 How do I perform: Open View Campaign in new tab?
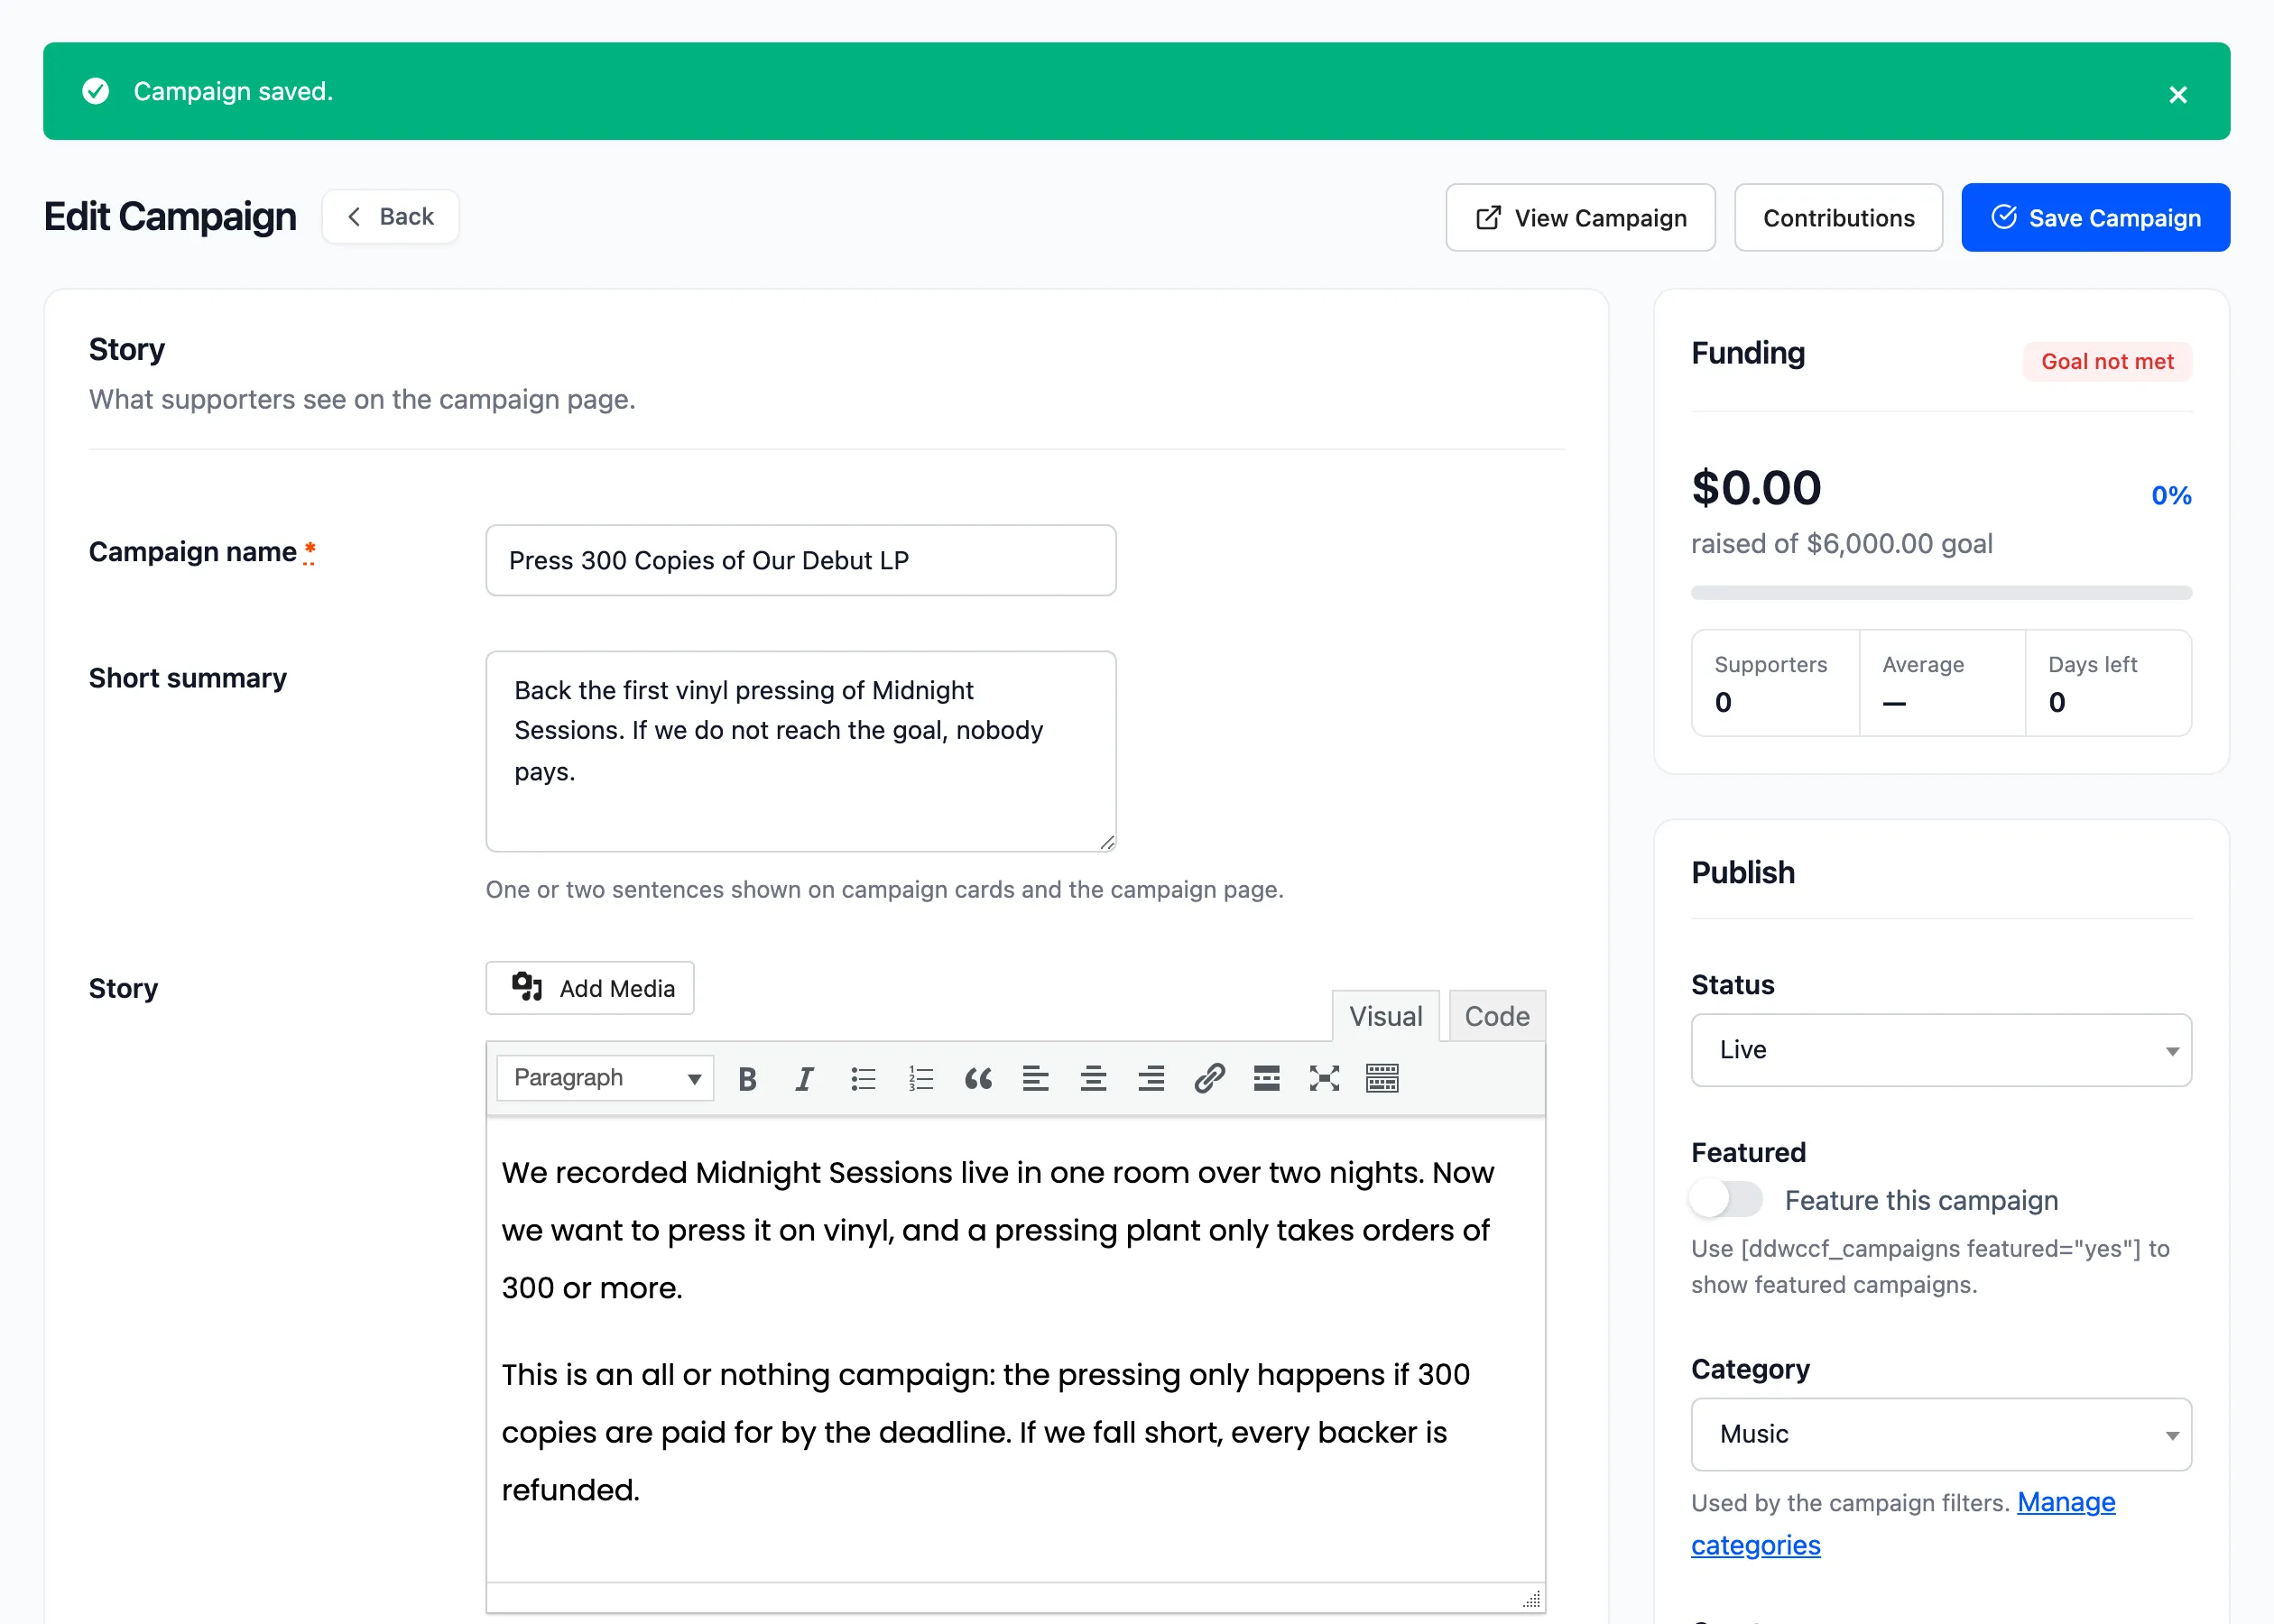tap(1580, 217)
